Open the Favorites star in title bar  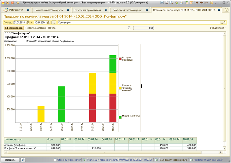[18, 3]
